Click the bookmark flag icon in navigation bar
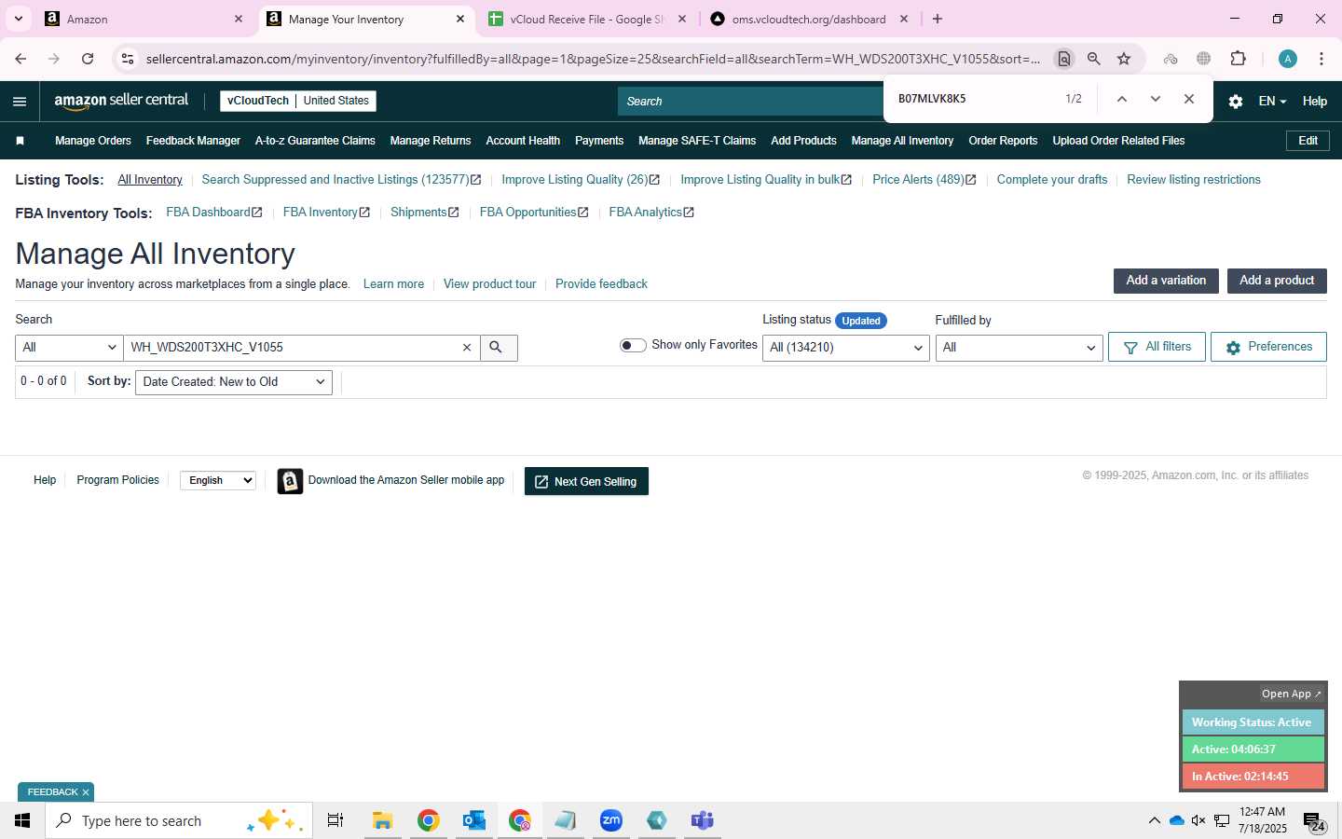 21,141
